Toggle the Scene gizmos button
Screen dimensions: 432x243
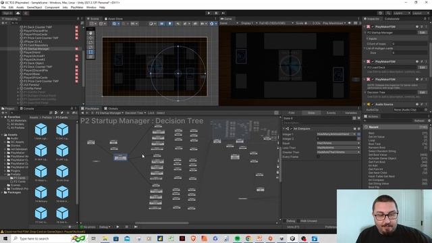pos(211,24)
